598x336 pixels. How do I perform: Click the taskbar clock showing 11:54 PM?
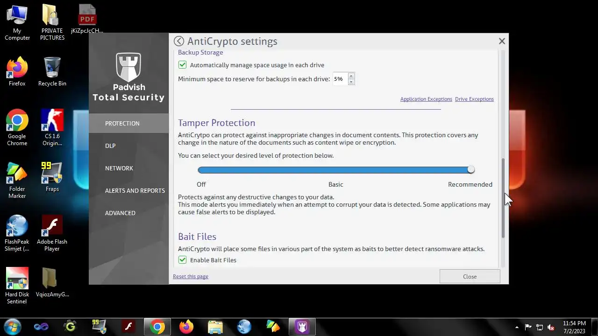point(574,327)
